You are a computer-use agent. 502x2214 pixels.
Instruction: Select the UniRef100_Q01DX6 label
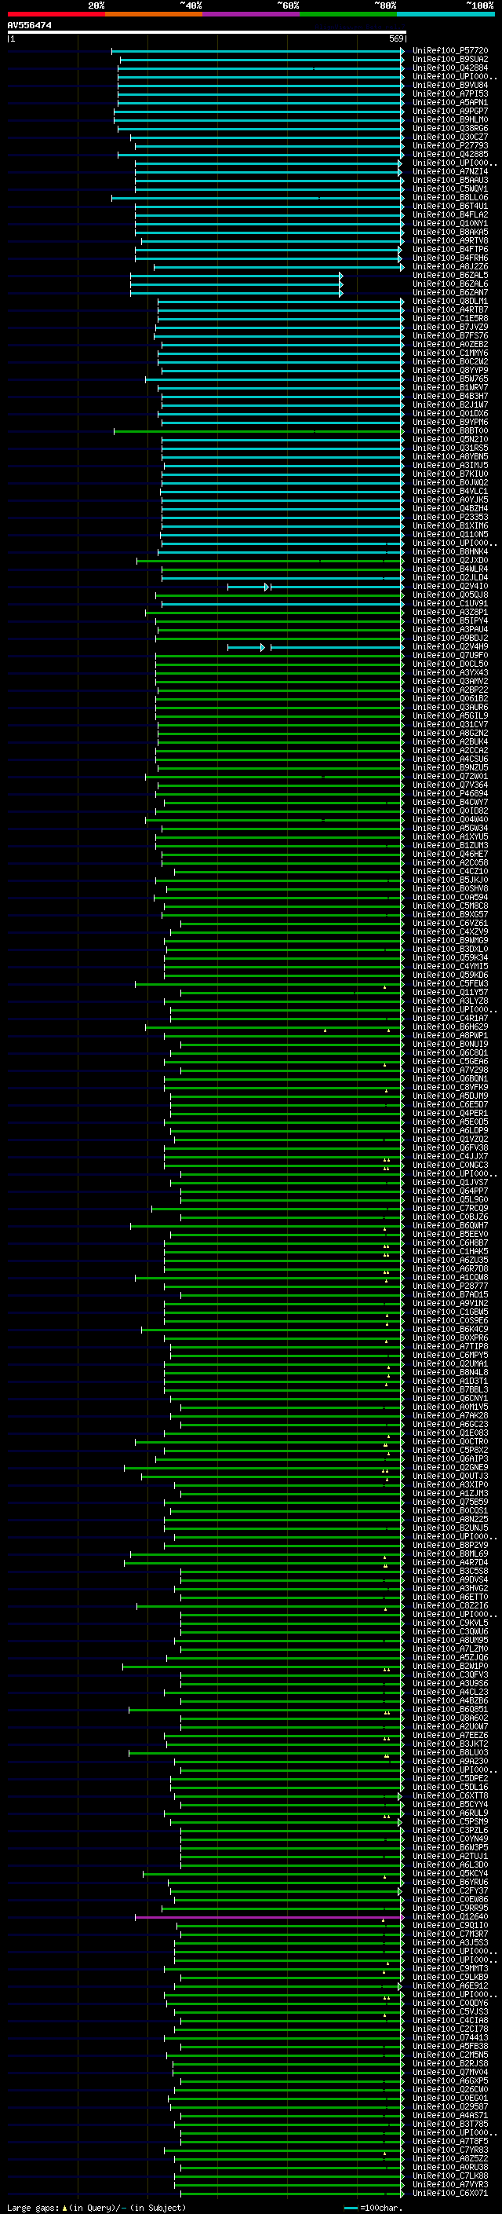coord(449,413)
